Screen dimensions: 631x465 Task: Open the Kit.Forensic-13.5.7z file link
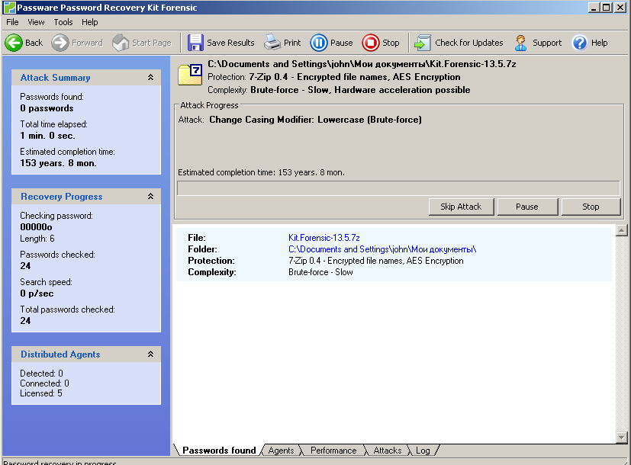point(324,238)
